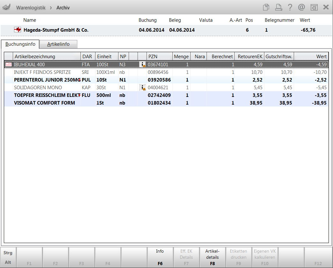Open info icon in SOLIDAGOREN MONO row
This screenshot has width=333, height=268.
point(142,87)
